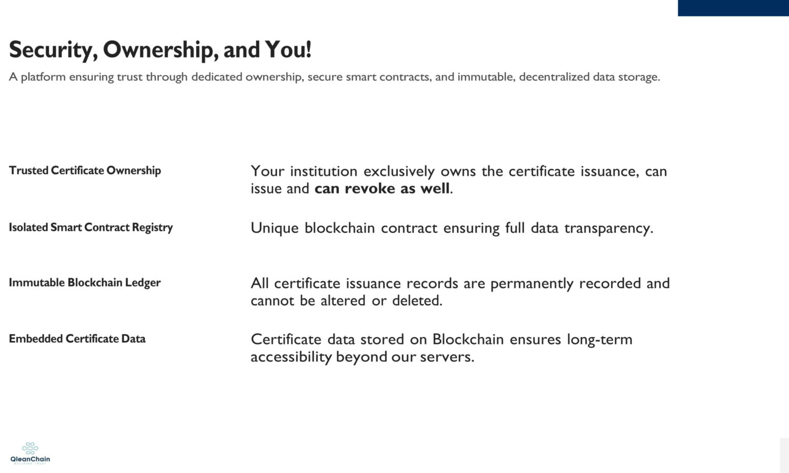
Task: Click the QleanChain brand name text
Action: pyautogui.click(x=30, y=459)
